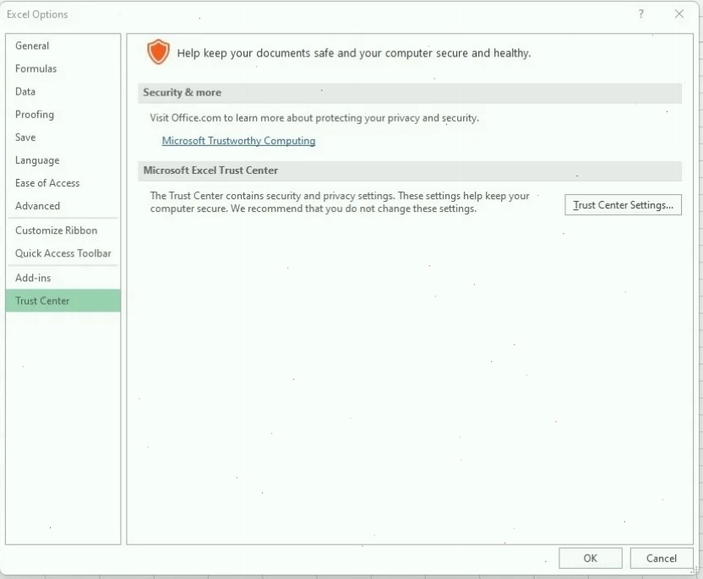Click the orange shield security icon

click(158, 52)
